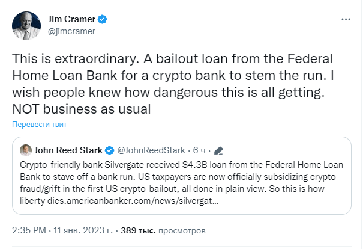The image size is (363, 249).
Task: Click Jim Cramer's blue verified badge
Action: pyautogui.click(x=103, y=19)
